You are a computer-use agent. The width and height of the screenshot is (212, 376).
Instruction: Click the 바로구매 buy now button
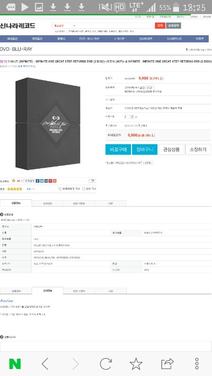(x=118, y=149)
